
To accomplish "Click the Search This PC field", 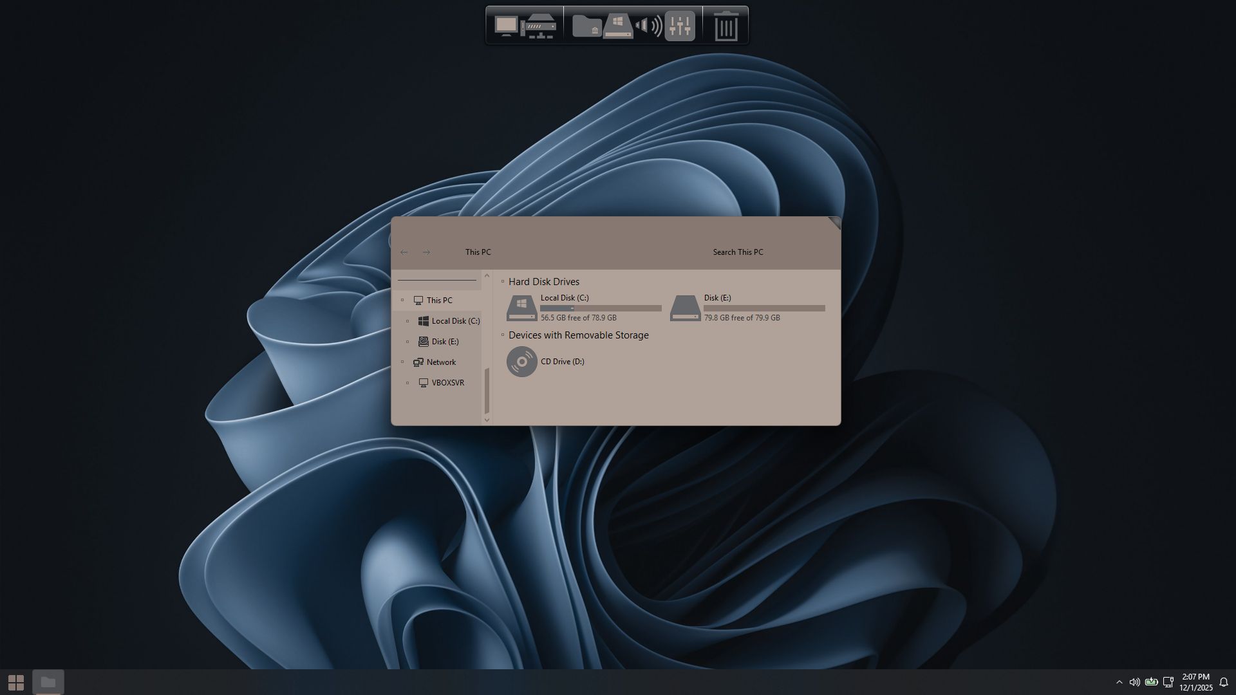I will (738, 252).
